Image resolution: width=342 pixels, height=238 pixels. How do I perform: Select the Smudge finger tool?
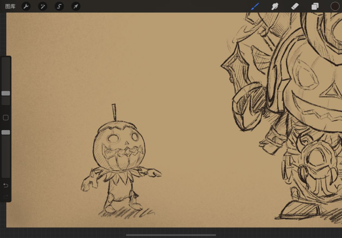click(x=275, y=6)
